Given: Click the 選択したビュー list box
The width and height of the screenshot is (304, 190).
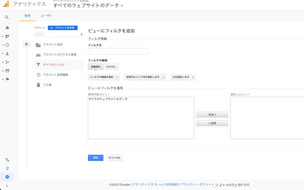Looking at the screenshot, I should coord(267,118).
